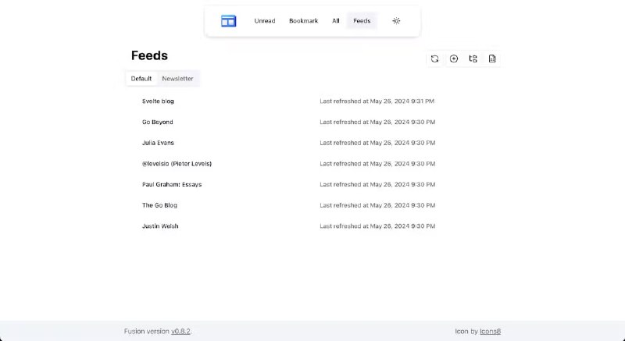The height and width of the screenshot is (341, 625).
Task: Toggle light/dark theme with sun icon
Action: click(396, 21)
